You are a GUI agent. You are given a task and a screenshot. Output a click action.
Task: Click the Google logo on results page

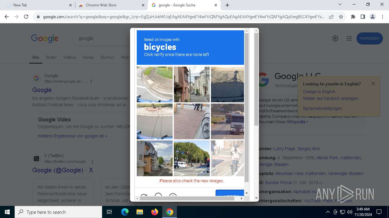45,38
